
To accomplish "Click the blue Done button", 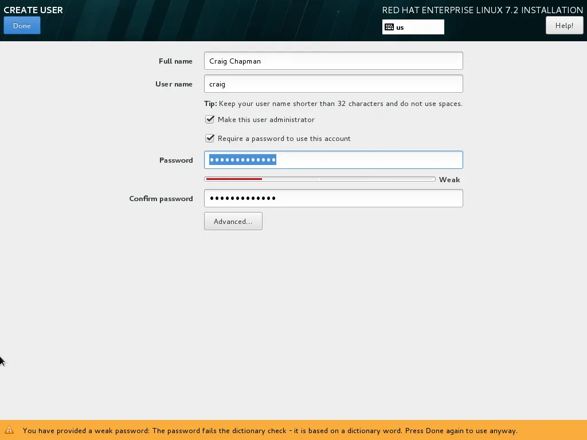I will 22,25.
